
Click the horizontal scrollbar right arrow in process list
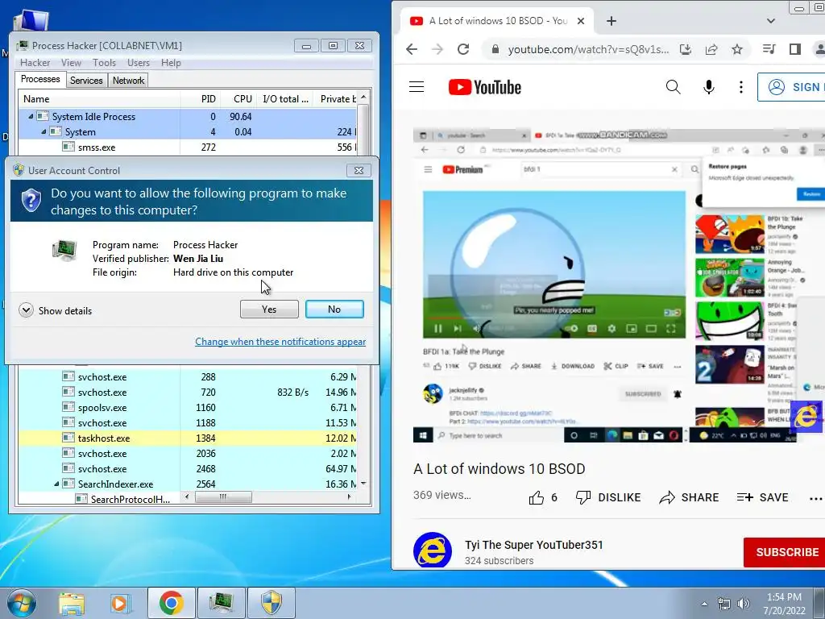tap(350, 496)
